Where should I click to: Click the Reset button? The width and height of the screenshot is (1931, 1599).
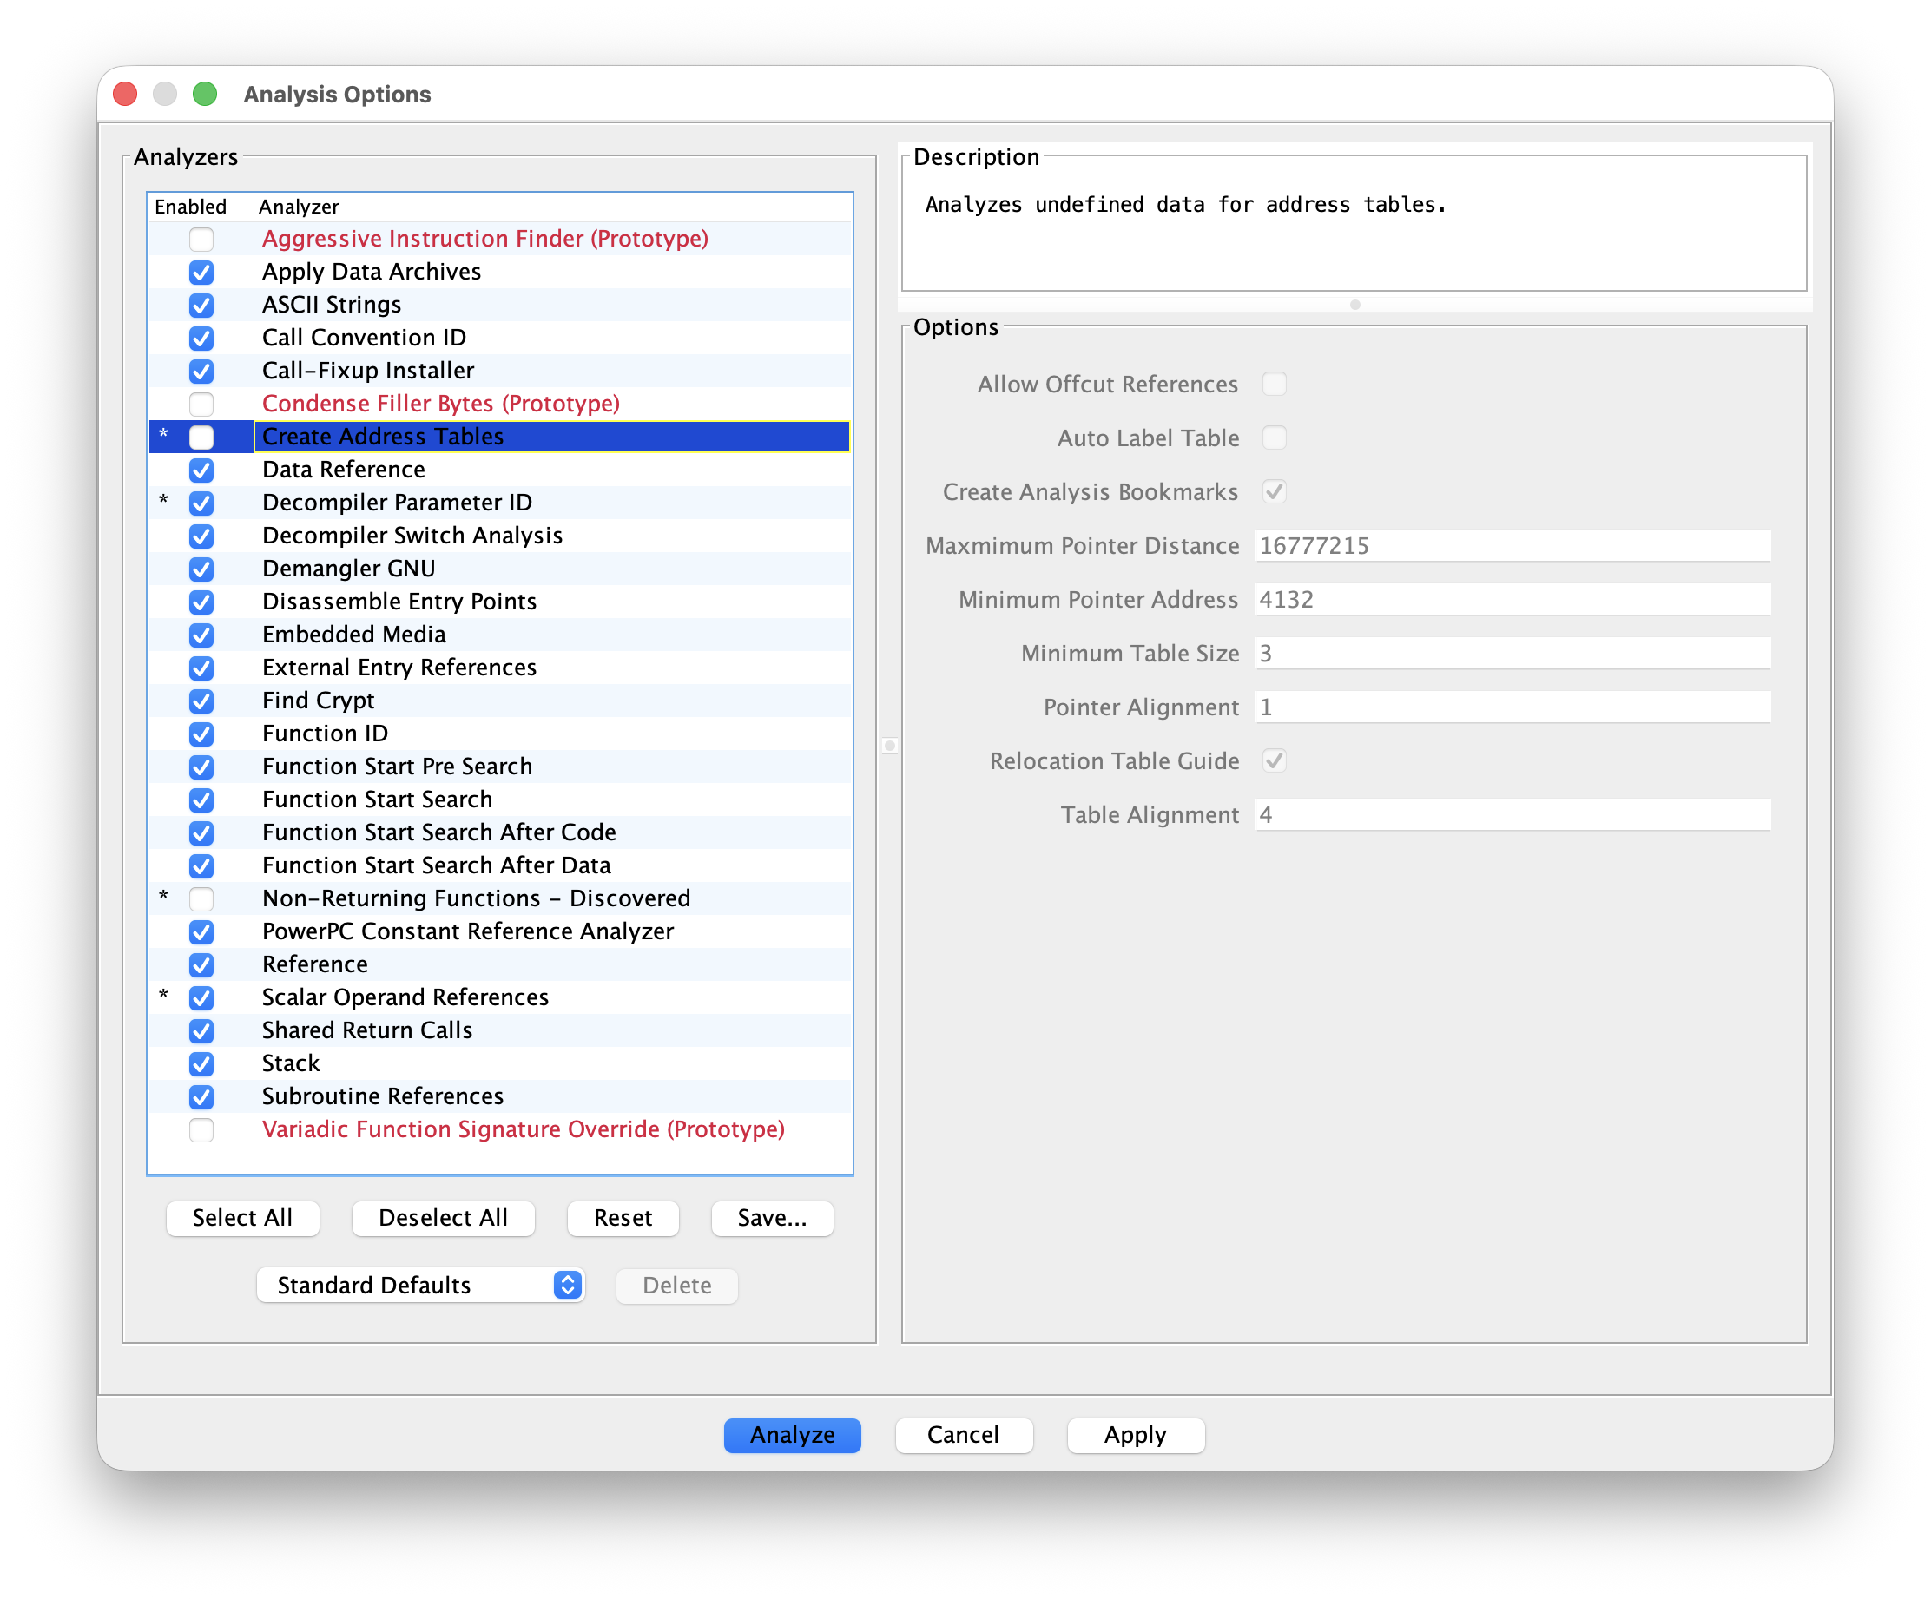[x=623, y=1218]
